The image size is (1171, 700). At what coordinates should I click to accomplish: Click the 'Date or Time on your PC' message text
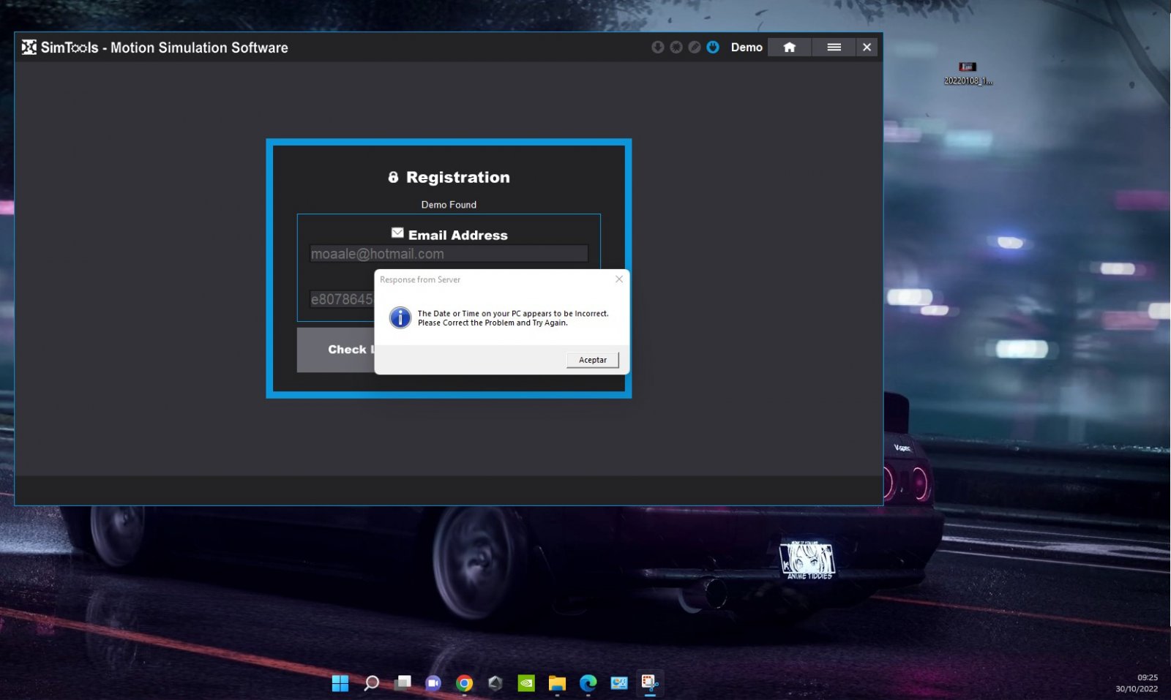click(x=513, y=318)
